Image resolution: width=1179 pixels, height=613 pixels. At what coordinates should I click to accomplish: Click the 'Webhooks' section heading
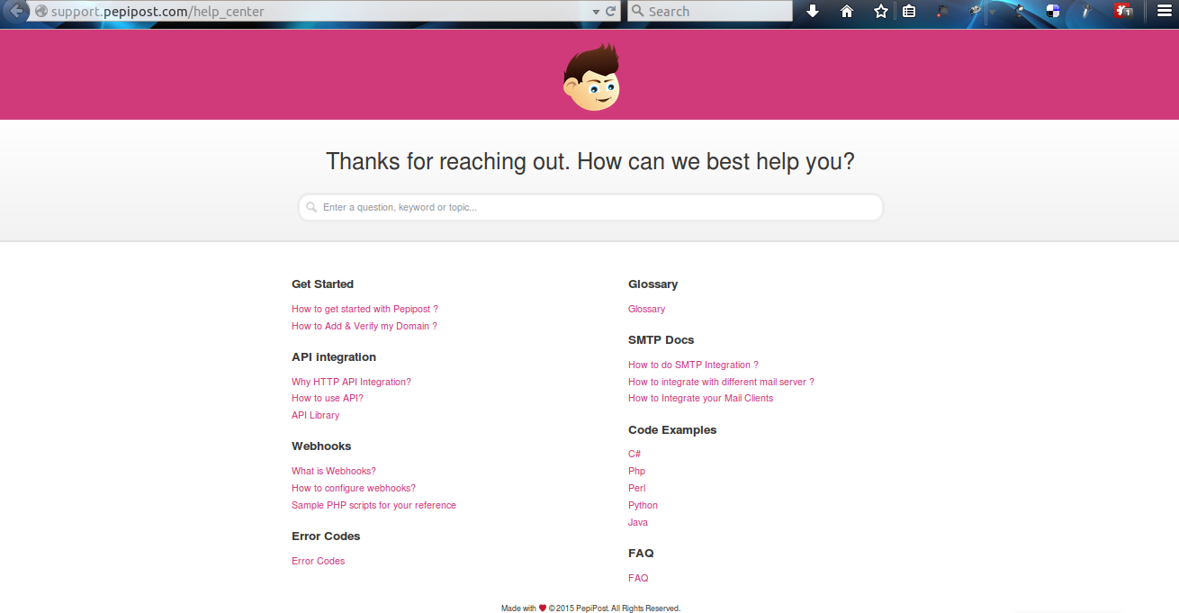(x=321, y=446)
